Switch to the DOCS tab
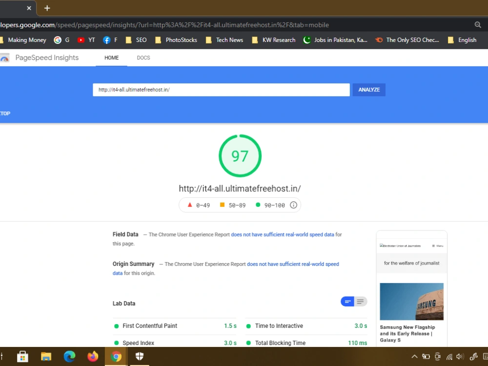The height and width of the screenshot is (366, 488). 143,58
